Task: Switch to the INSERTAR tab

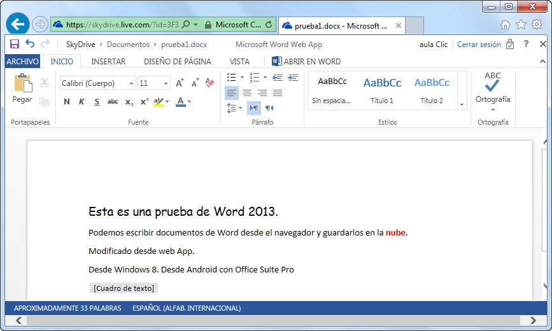Action: pyautogui.click(x=108, y=62)
